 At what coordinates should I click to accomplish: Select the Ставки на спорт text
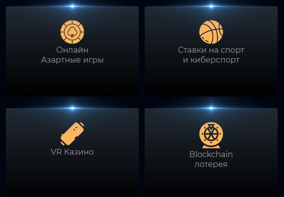pyautogui.click(x=211, y=50)
